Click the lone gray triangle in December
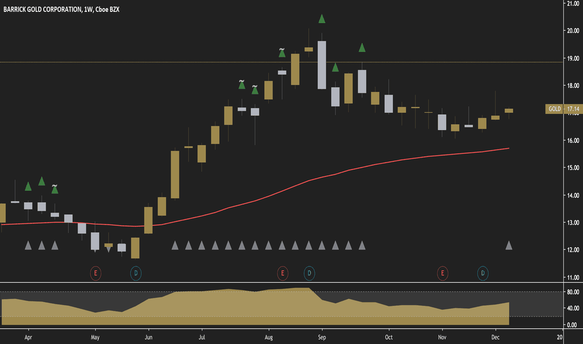The width and height of the screenshot is (583, 344). [x=509, y=245]
